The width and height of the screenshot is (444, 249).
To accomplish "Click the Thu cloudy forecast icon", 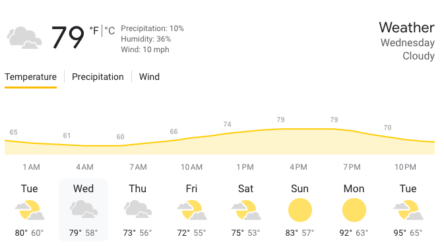I will pos(138,209).
